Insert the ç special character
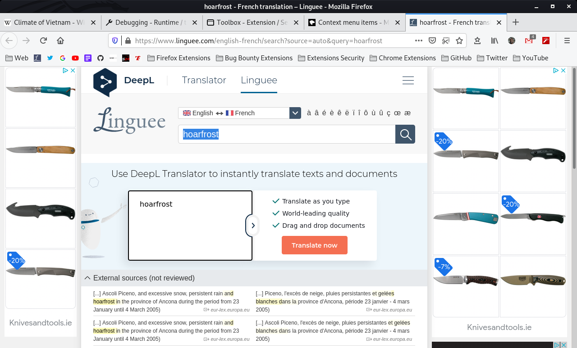The image size is (577, 348). [389, 113]
